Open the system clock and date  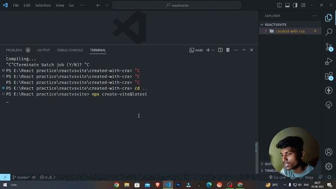tap(317, 185)
